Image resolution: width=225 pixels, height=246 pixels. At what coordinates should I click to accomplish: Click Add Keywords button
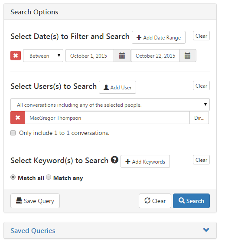145,161
